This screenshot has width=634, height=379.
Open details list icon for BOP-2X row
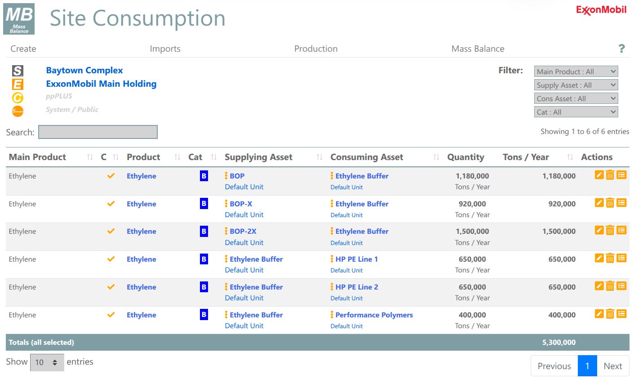click(621, 231)
